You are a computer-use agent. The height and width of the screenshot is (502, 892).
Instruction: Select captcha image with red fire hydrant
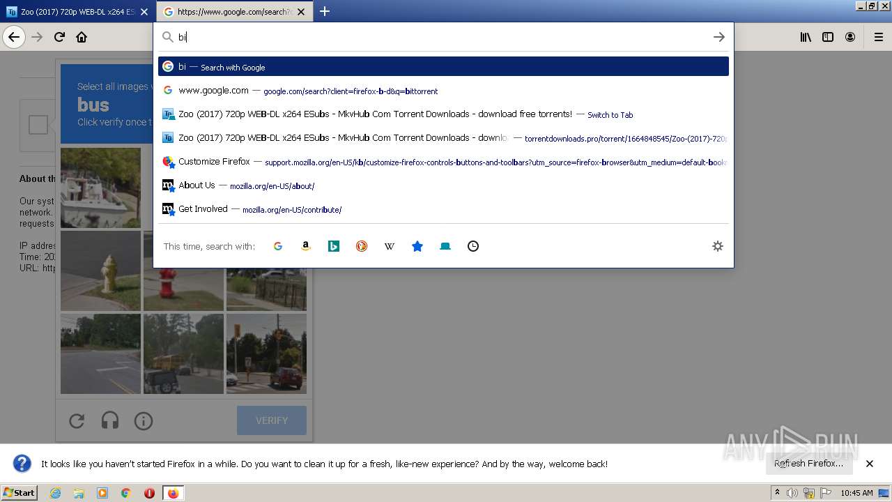click(183, 271)
